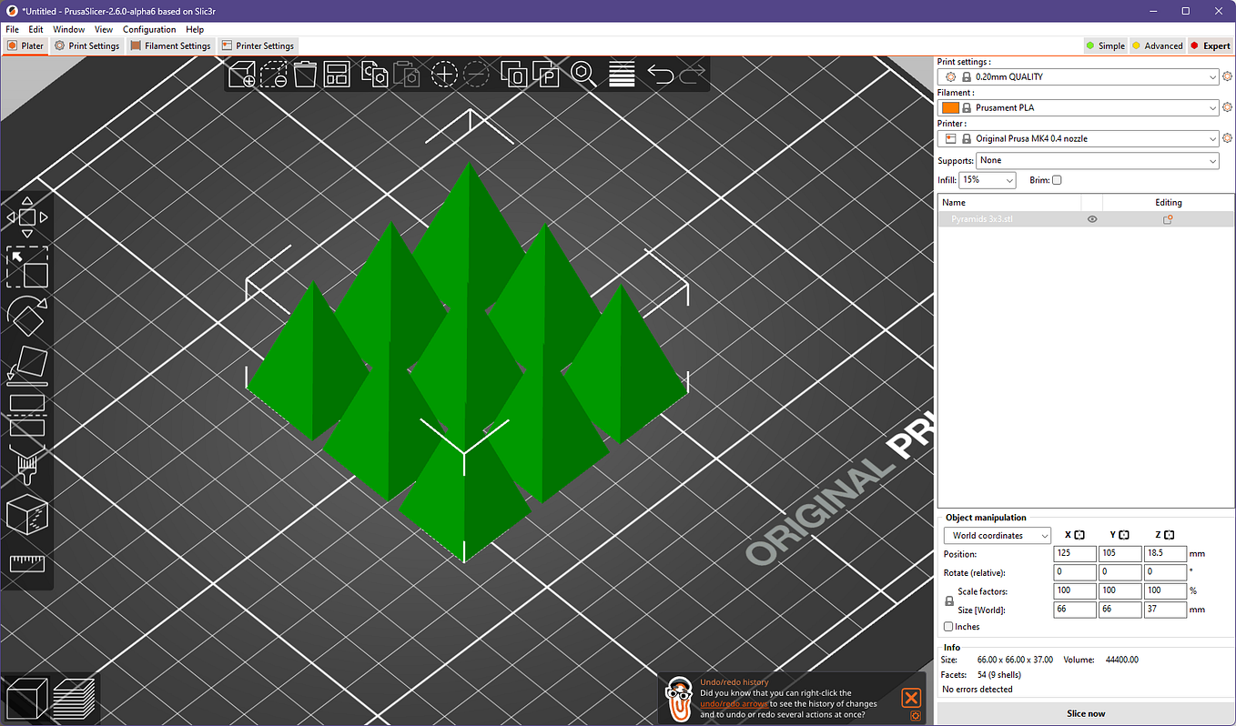Check the Inches checkbox
This screenshot has height=726, width=1236.
947,626
